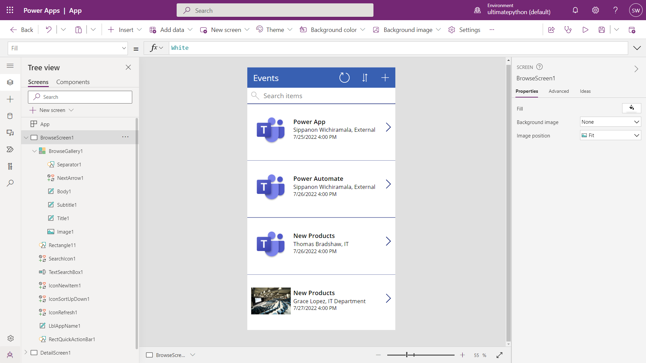Click the Share icon in the toolbar

(x=551, y=30)
